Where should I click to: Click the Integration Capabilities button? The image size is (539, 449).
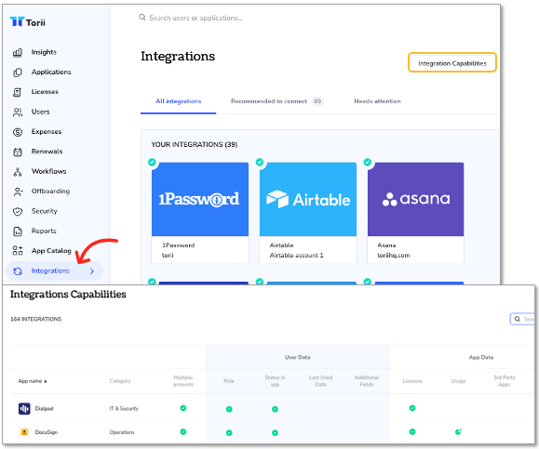[452, 62]
